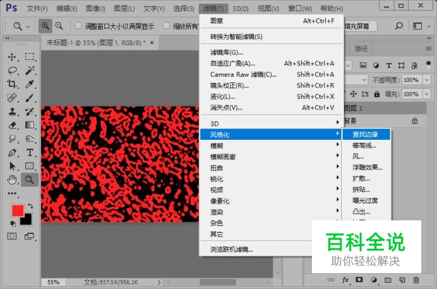Open the fill value dropdown
This screenshot has width=437, height=289.
click(x=427, y=94)
